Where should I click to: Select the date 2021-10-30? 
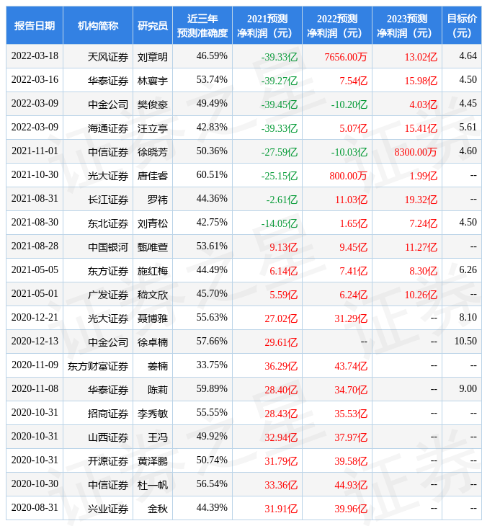click(35, 175)
